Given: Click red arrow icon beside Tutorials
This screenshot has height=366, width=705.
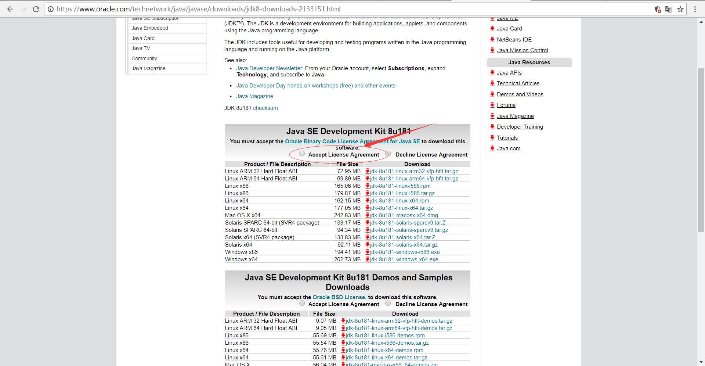Looking at the screenshot, I should [x=492, y=137].
